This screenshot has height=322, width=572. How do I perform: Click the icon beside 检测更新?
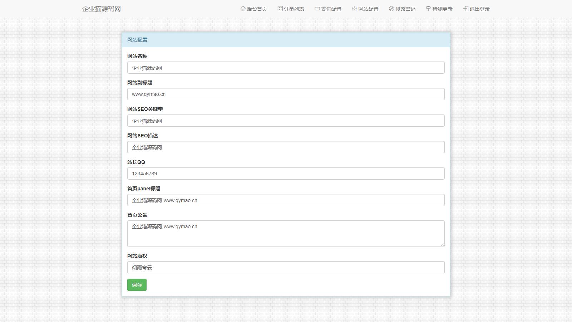[429, 9]
